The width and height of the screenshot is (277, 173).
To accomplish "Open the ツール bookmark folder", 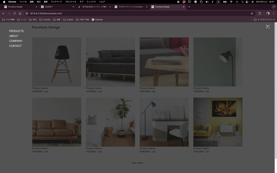I will coord(22,20).
